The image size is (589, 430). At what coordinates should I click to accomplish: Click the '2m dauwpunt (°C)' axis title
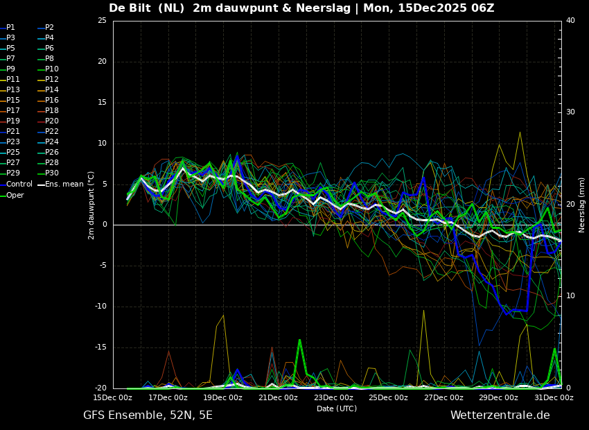(x=91, y=205)
